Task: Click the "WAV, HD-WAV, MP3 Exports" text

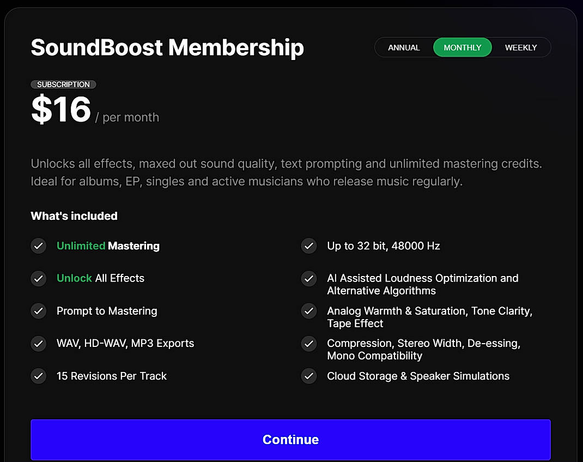Action: 125,343
